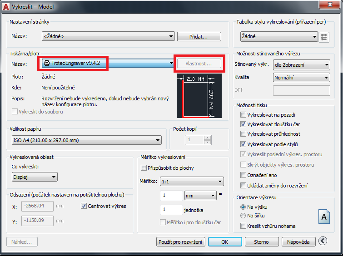Screen dimensions: 343x256
Task: Enable Přizpůsobit do plochy checkbox
Action: 144,168
